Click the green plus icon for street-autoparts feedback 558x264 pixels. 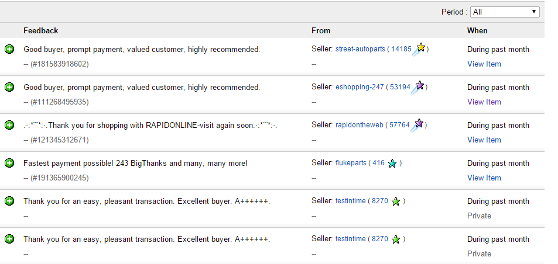coord(9,49)
